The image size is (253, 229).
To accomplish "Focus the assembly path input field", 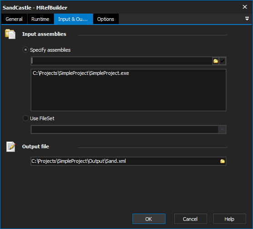I will tap(122, 61).
